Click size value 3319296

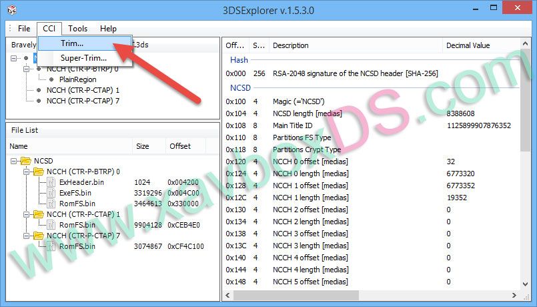(148, 193)
